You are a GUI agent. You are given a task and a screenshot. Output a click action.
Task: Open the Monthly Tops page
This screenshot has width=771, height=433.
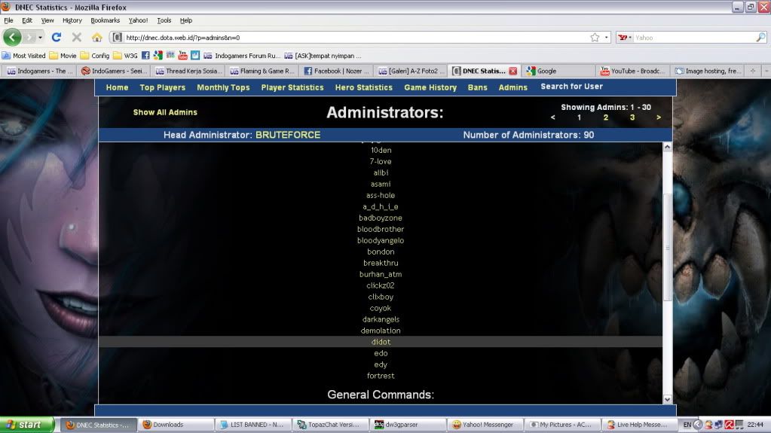pyautogui.click(x=223, y=87)
